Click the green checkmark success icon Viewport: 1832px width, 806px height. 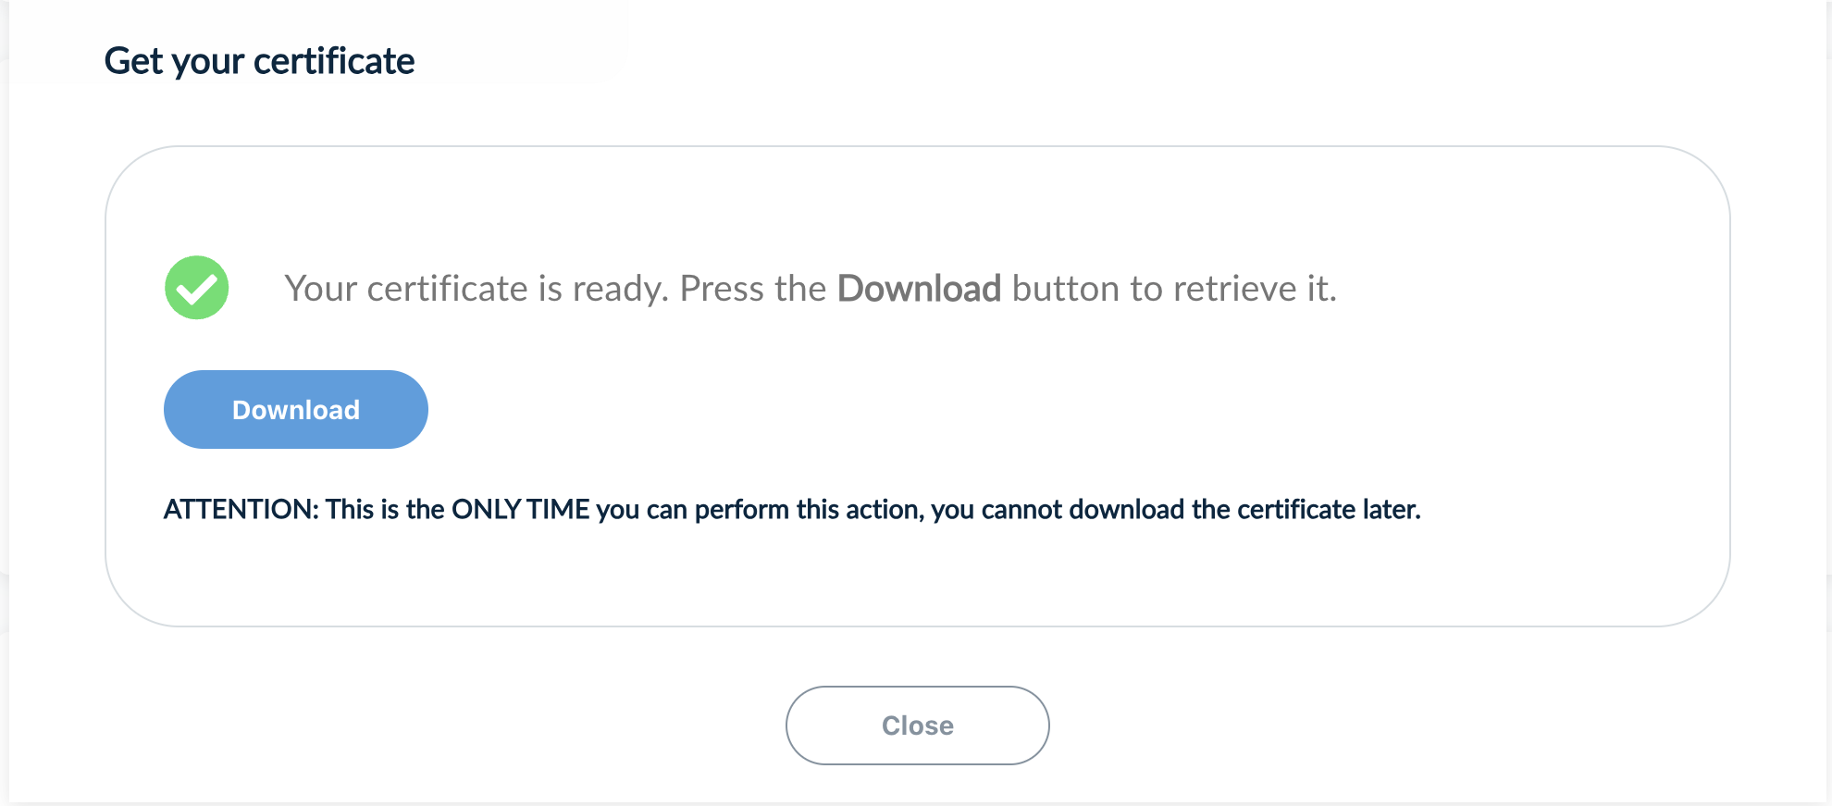pos(197,288)
